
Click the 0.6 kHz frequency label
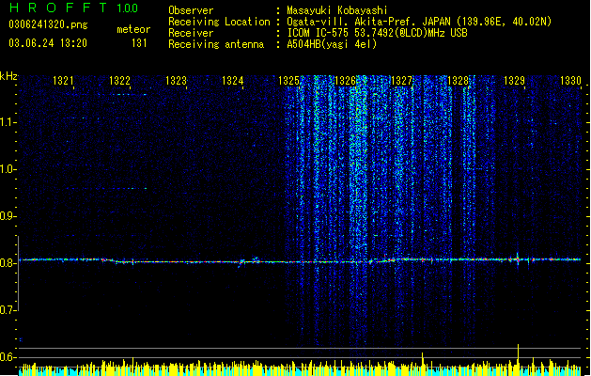[8, 357]
